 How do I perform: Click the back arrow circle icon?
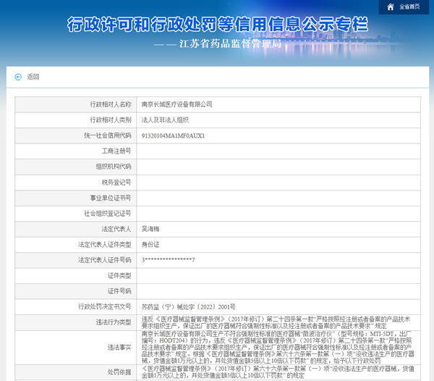(18, 77)
